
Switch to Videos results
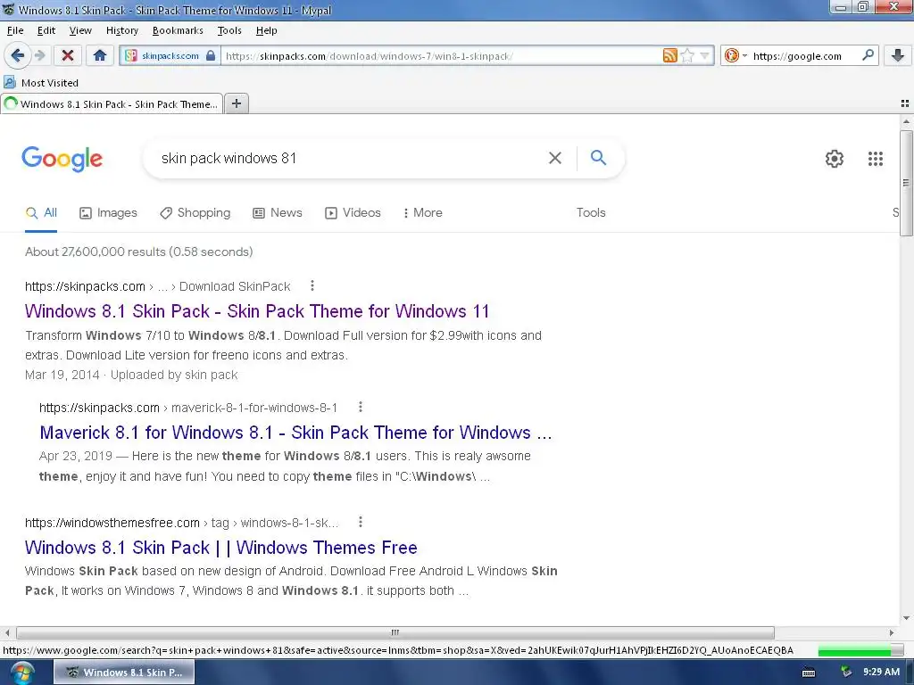pos(353,213)
